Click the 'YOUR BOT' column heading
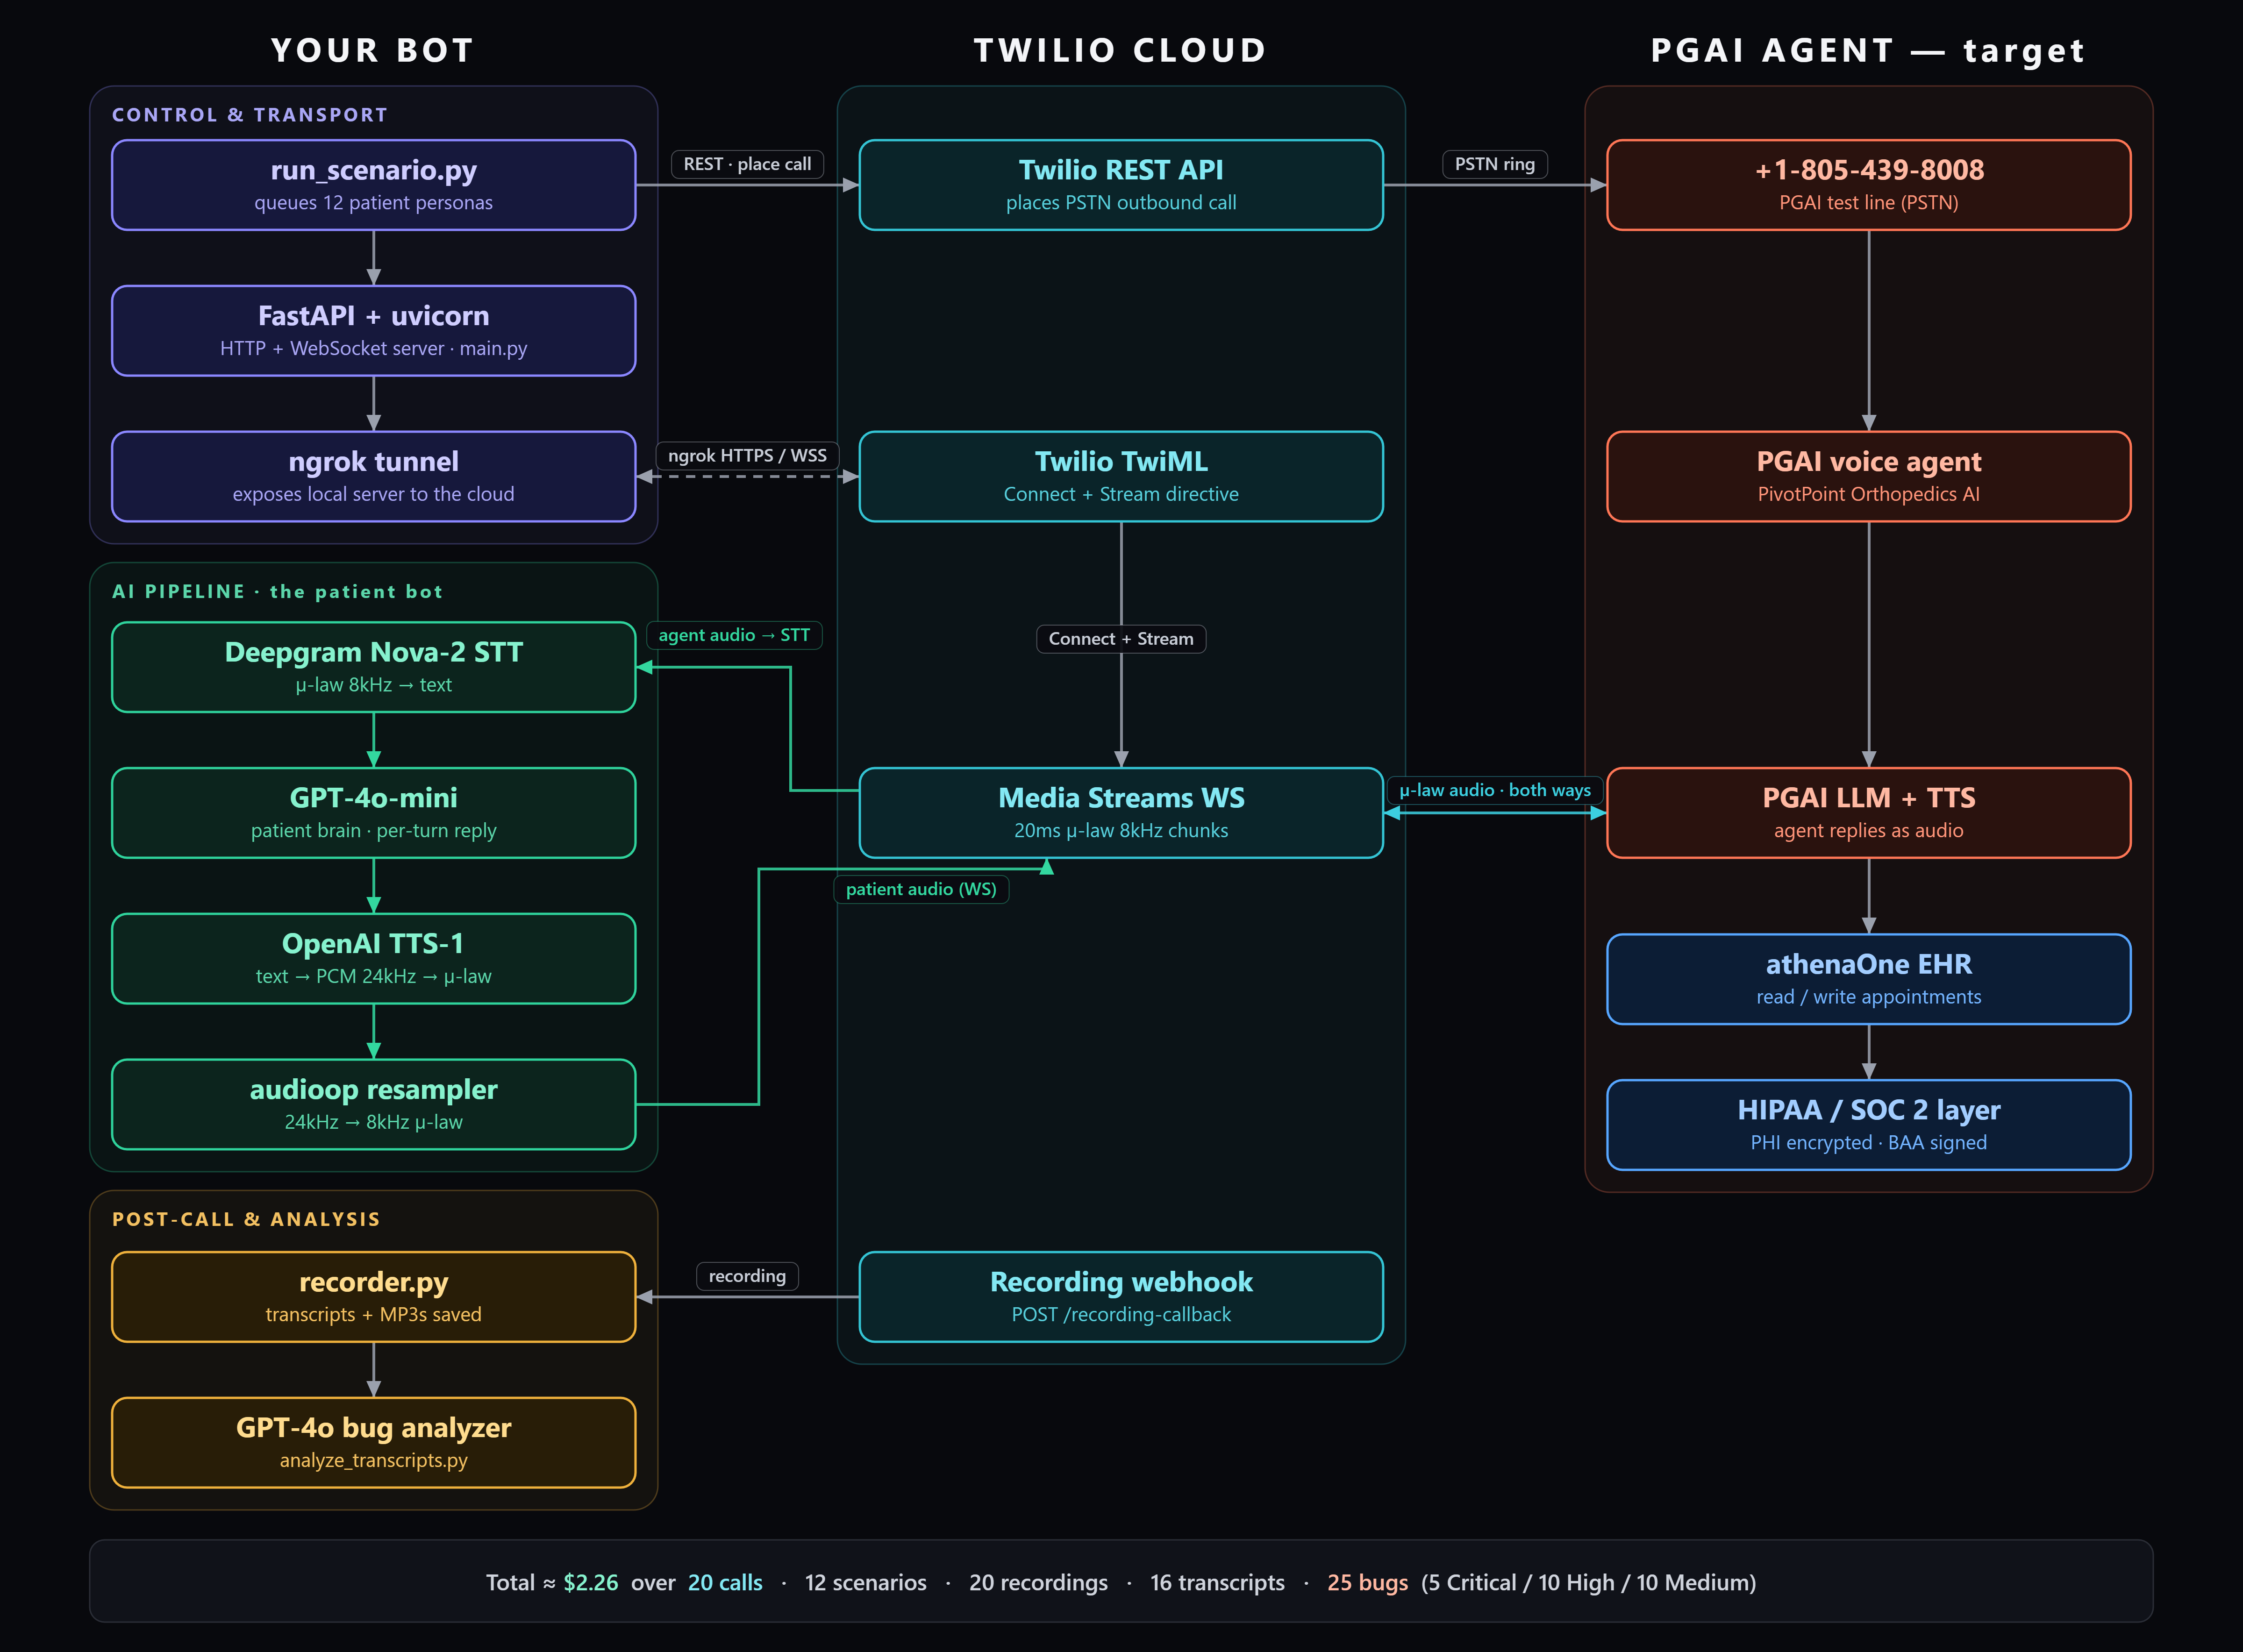The height and width of the screenshot is (1652, 2243). (373, 50)
